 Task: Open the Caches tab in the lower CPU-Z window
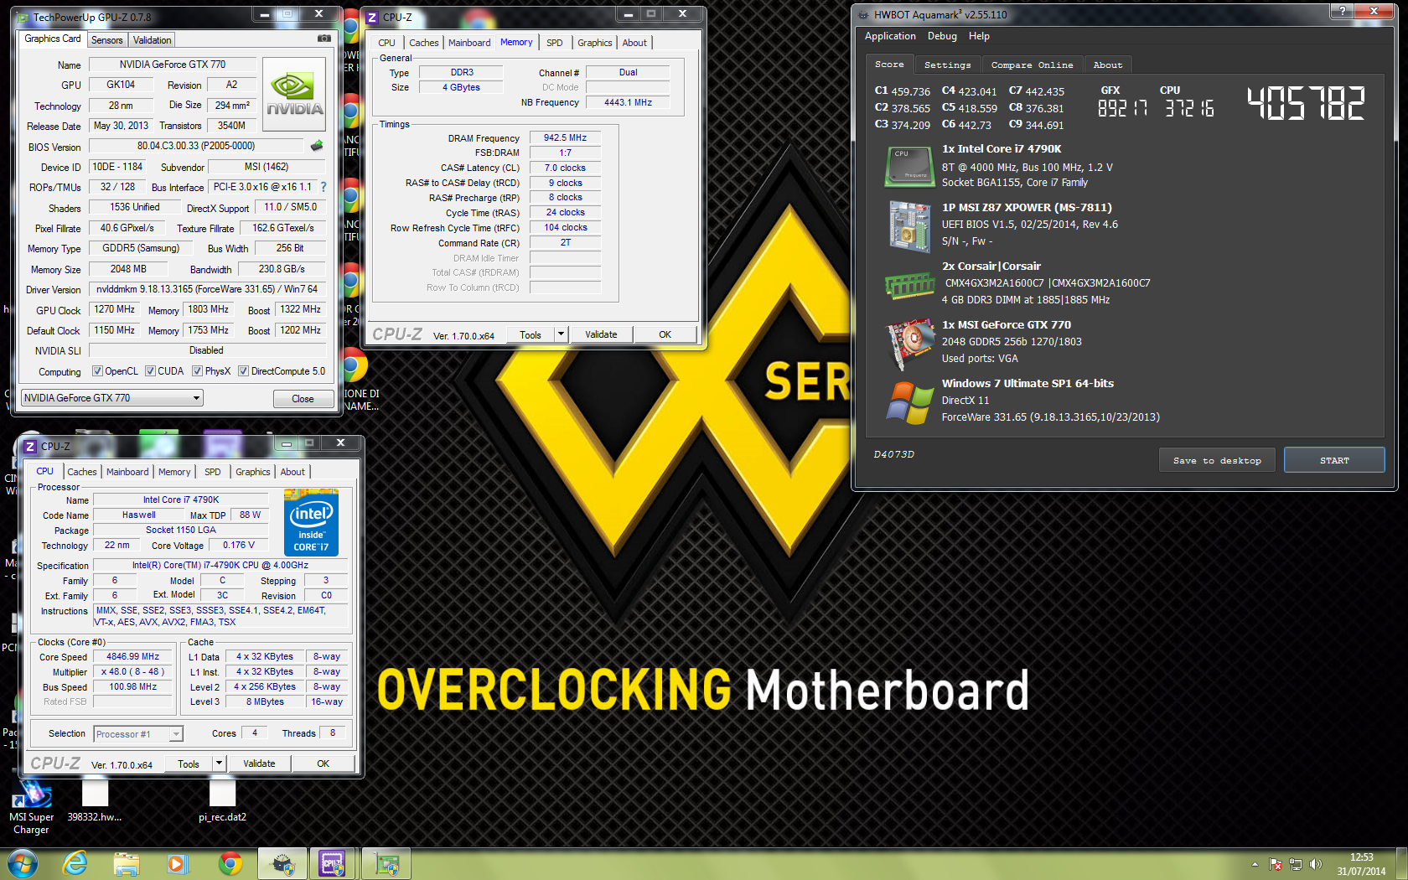[82, 472]
